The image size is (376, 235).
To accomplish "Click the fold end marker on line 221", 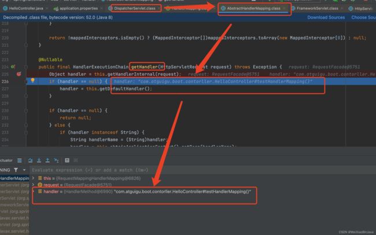I will [26, 45].
